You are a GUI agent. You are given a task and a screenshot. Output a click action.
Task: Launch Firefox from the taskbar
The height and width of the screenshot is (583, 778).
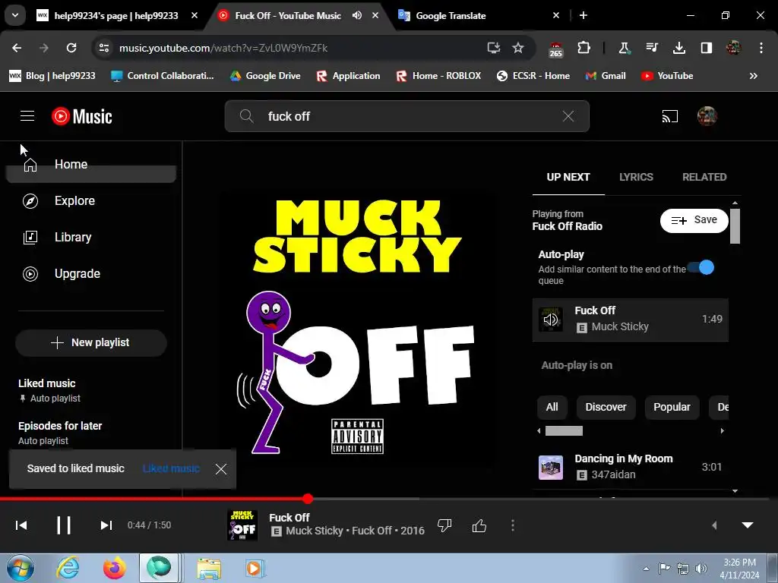[x=114, y=568]
